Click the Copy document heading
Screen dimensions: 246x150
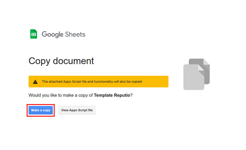coord(61,61)
